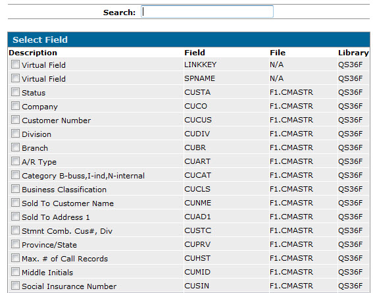Click into the Search text box
Viewport: 373px width, 293px height.
(x=207, y=12)
